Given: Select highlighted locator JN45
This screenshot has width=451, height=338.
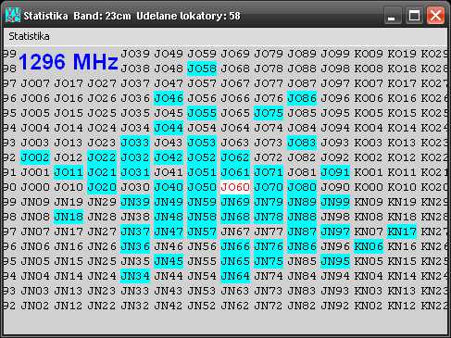Looking at the screenshot, I should click(x=169, y=261).
